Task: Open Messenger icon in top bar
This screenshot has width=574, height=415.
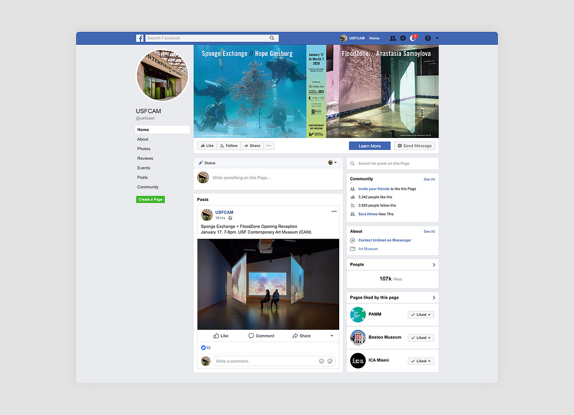Action: tap(403, 38)
